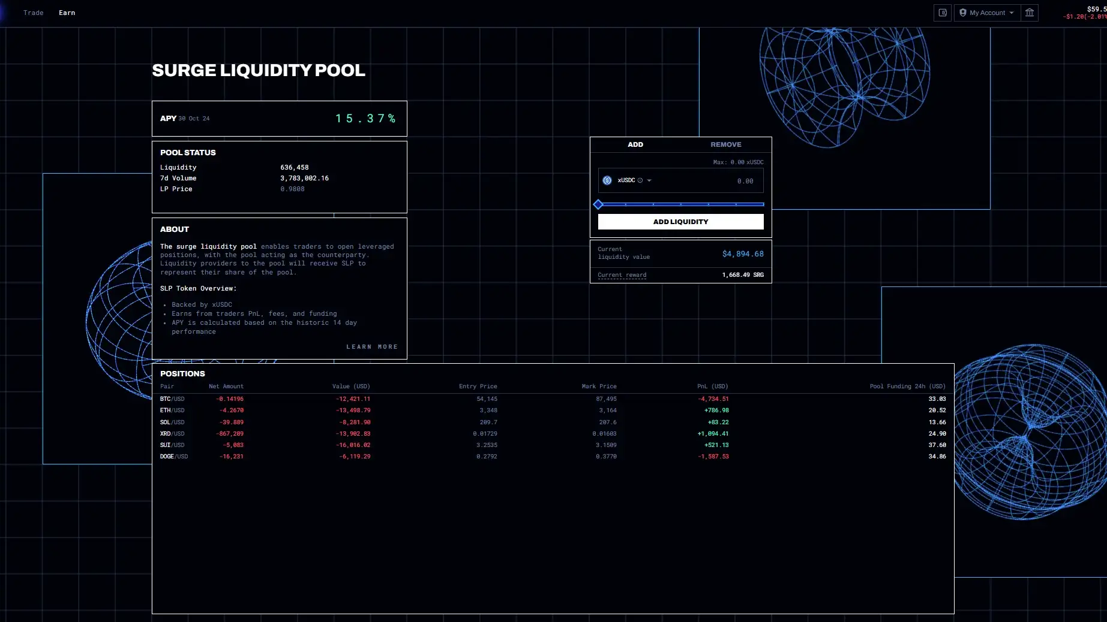
Task: Open the xUSDC token selector arrow
Action: [649, 180]
